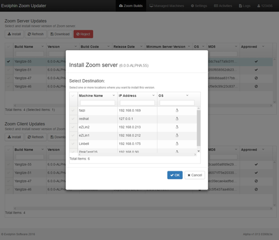Screen dimensions: 279x240
Task: Open MD5 column dropdown in server table
Action: (236, 46)
